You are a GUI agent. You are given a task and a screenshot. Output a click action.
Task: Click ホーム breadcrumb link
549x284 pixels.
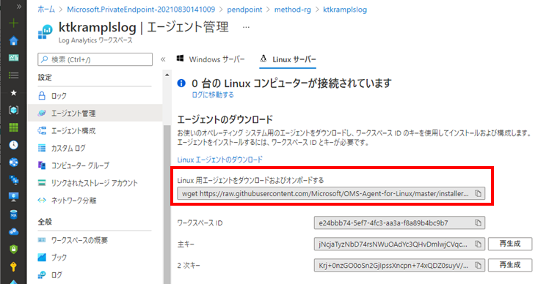[x=46, y=10]
